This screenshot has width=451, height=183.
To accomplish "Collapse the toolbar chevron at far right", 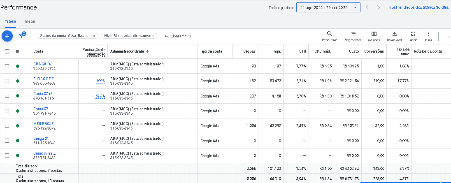I will tap(448, 36).
